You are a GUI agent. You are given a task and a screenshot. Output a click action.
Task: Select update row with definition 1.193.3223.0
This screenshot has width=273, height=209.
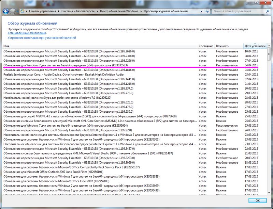(x=135, y=158)
